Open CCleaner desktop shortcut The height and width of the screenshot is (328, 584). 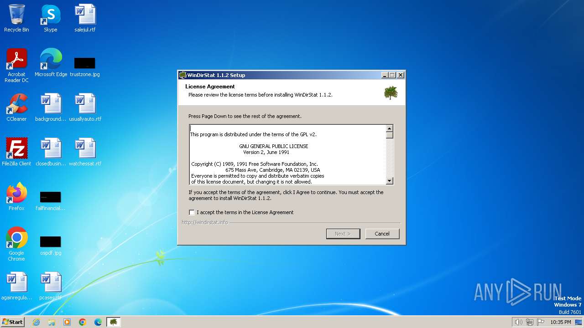coord(16,108)
